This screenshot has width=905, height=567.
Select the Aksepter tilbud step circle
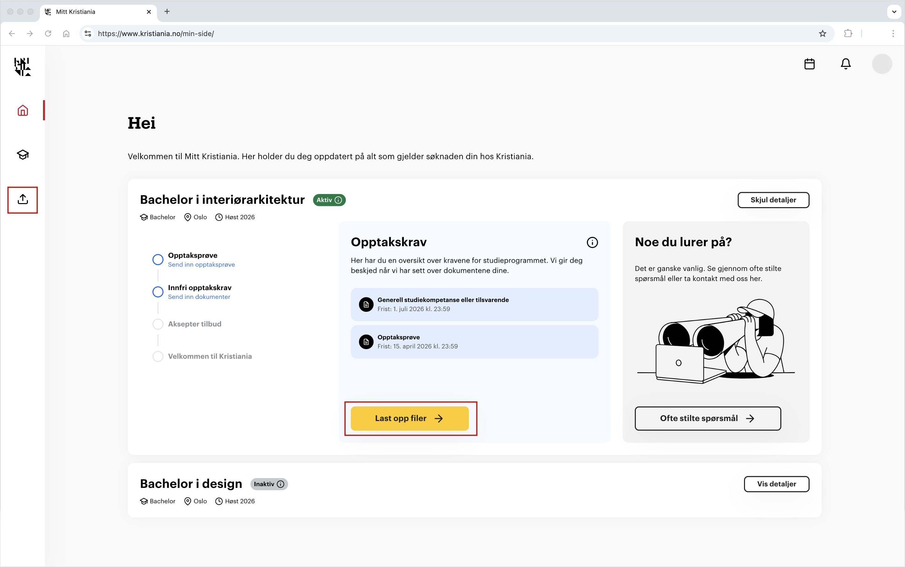(158, 324)
